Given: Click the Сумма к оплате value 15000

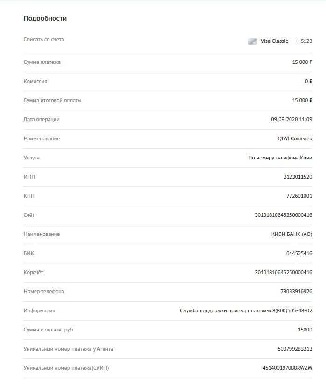Looking at the screenshot, I should [x=305, y=330].
